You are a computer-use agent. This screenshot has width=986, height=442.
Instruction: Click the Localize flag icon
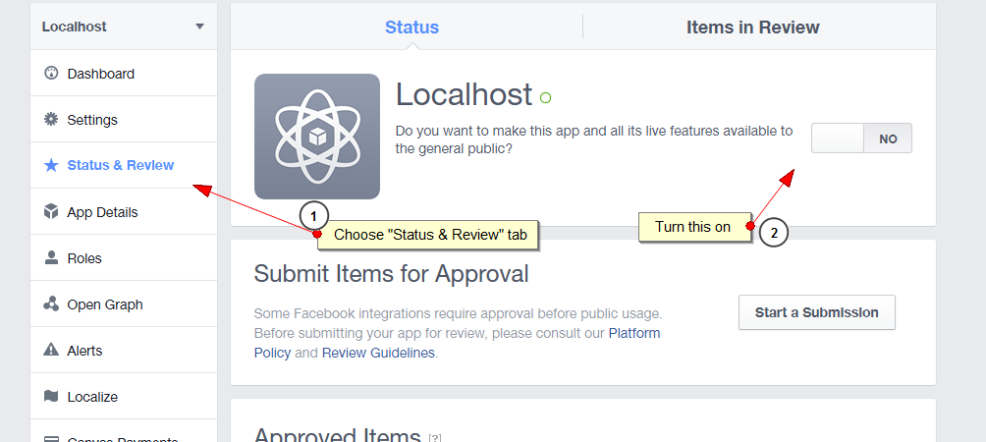pyautogui.click(x=51, y=396)
